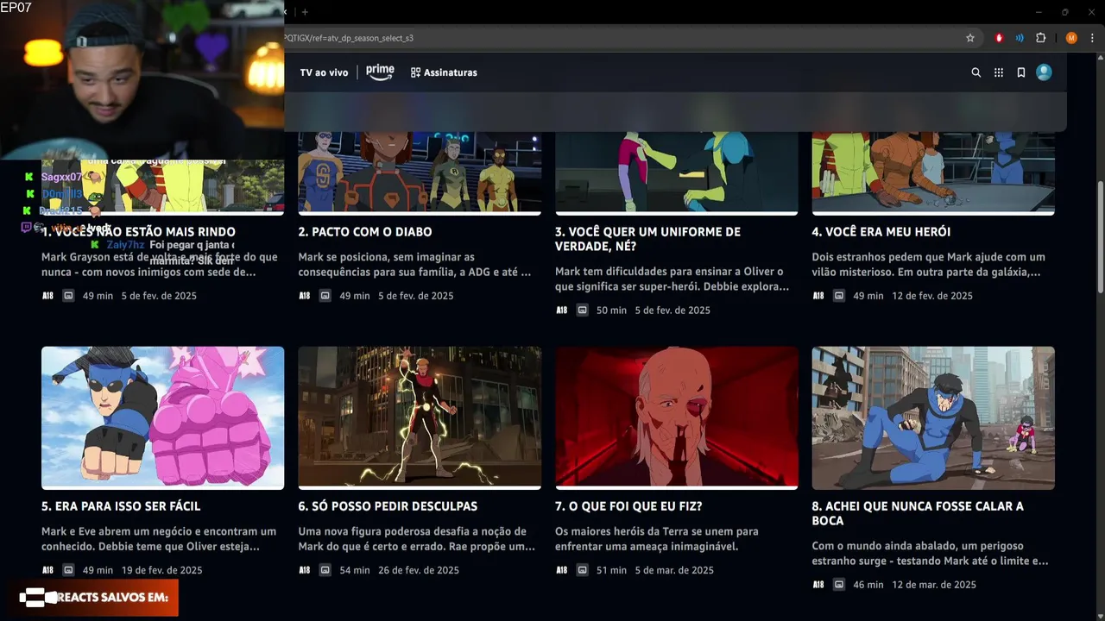Click the subtitles icon of episode 3
The image size is (1105, 621).
[x=582, y=310]
